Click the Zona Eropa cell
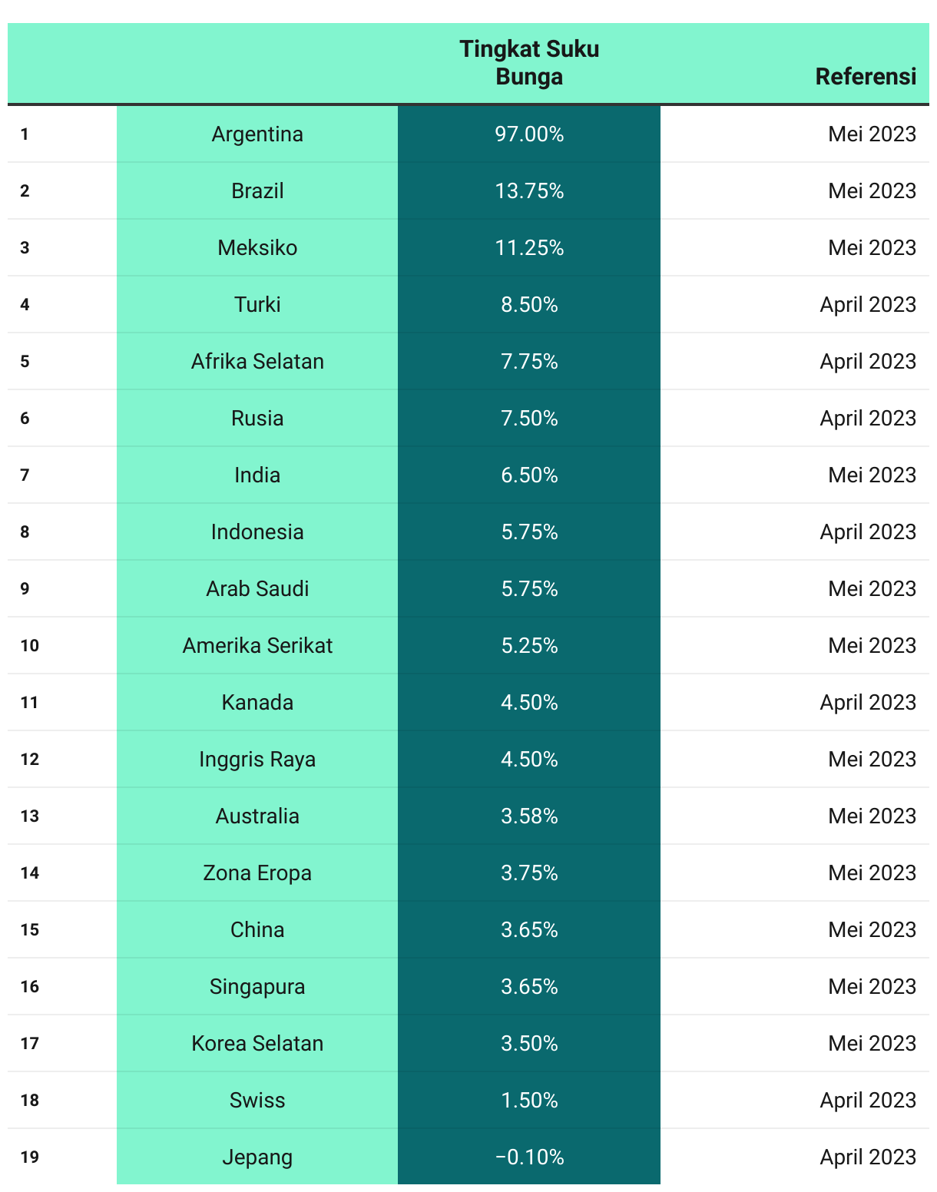937x1192 pixels. [257, 872]
